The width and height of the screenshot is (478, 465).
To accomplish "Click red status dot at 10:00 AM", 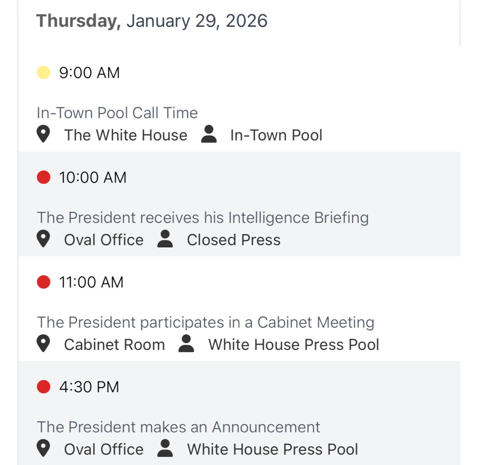I will click(44, 177).
